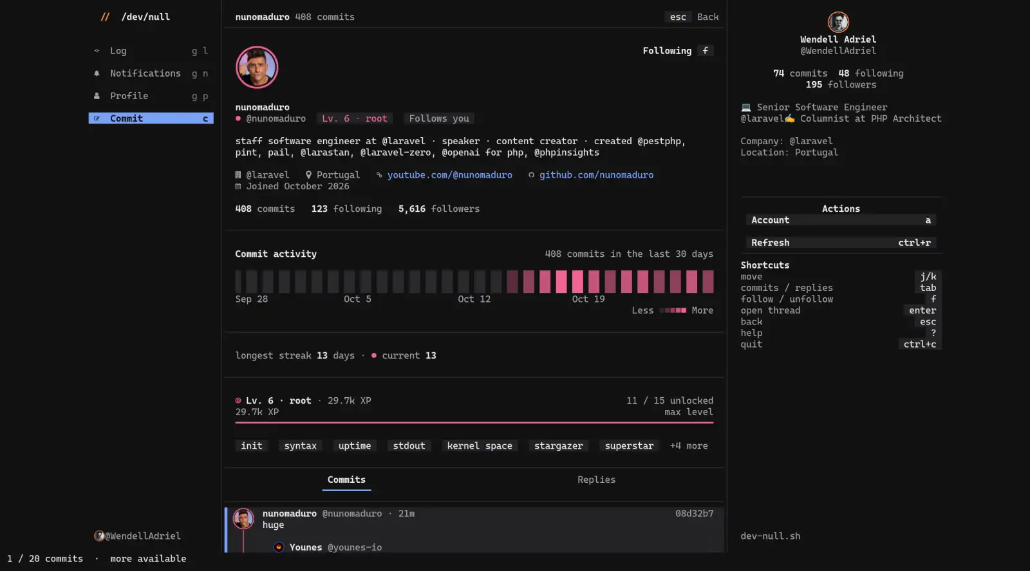The height and width of the screenshot is (571, 1030).
Task: Click the level badge icon beside Lv. 6
Action: (x=238, y=400)
